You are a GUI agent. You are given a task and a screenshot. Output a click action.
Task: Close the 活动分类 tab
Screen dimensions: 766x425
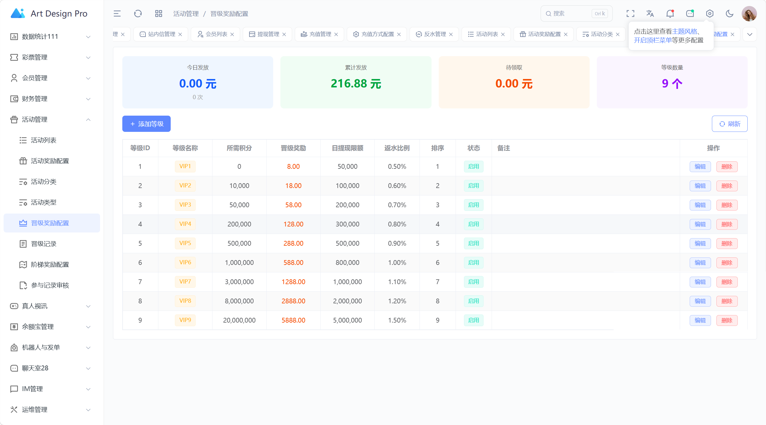pos(618,34)
